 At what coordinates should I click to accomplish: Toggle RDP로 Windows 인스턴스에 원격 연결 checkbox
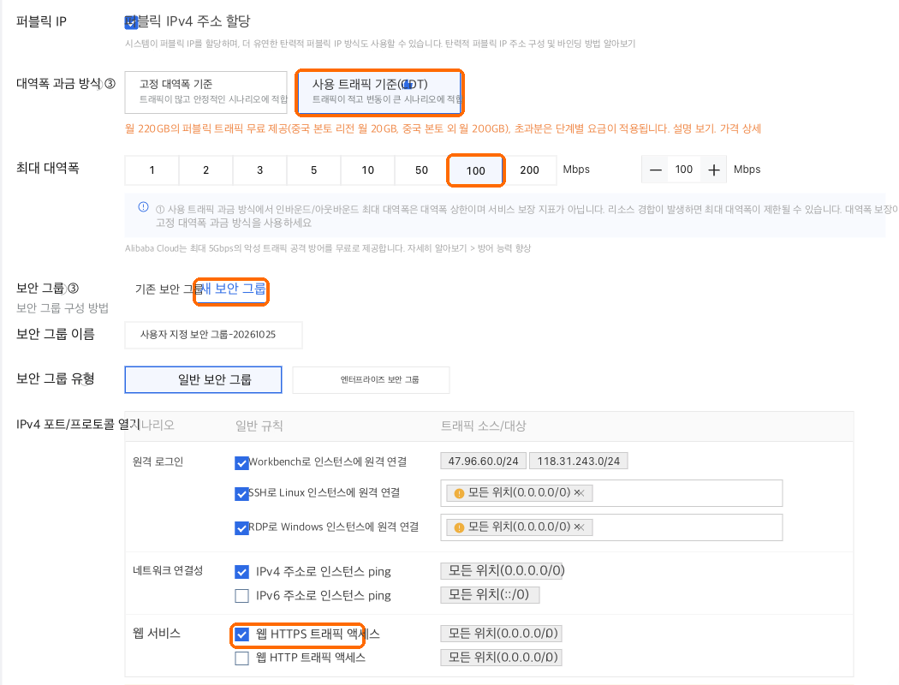click(241, 528)
